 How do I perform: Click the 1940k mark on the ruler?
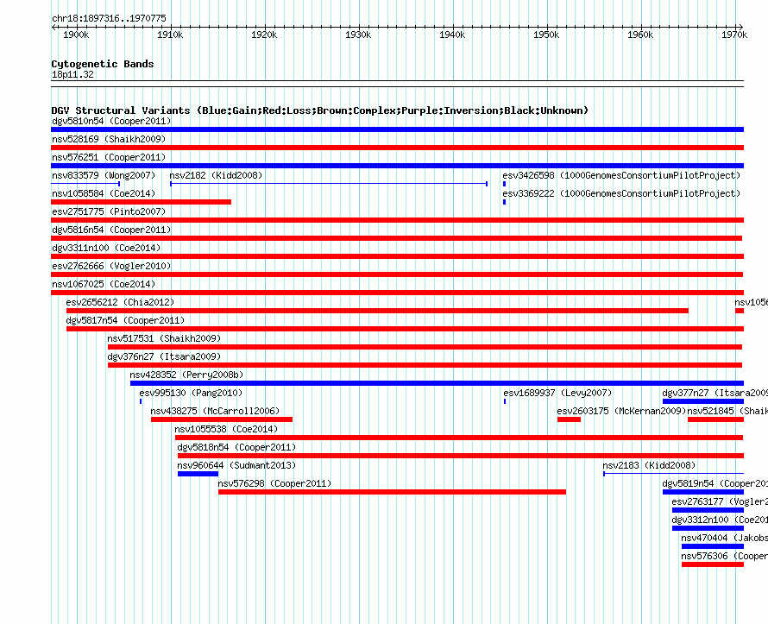pyautogui.click(x=452, y=35)
